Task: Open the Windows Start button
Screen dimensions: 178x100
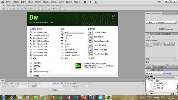Action: coord(3,97)
